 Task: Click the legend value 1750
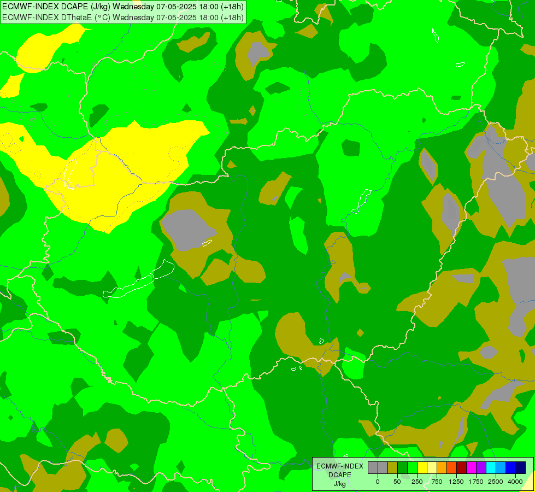(x=476, y=482)
